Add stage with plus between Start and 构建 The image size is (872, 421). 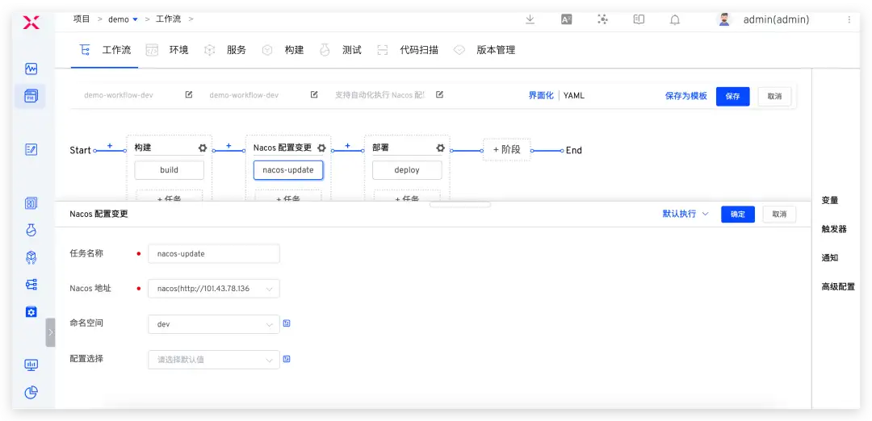click(x=110, y=145)
